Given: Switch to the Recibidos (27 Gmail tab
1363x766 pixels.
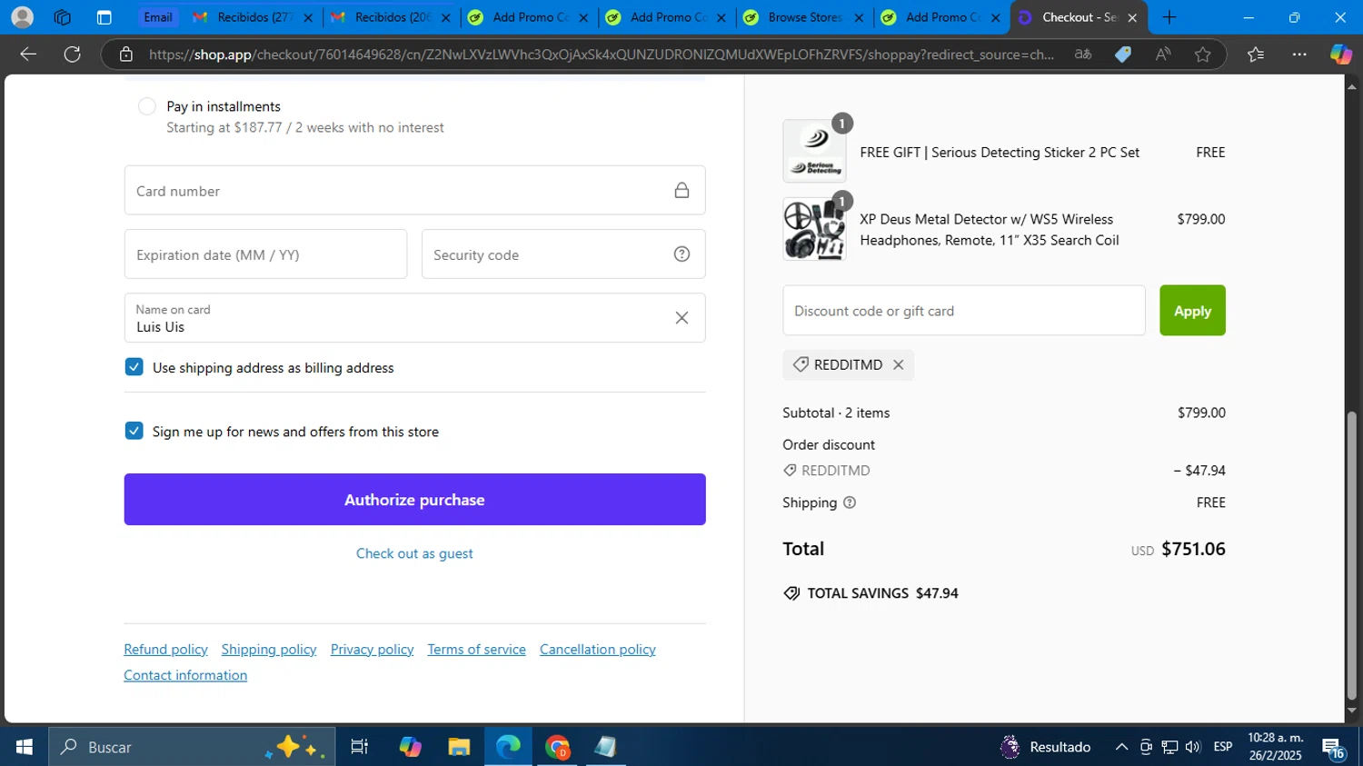Looking at the screenshot, I should click(254, 17).
